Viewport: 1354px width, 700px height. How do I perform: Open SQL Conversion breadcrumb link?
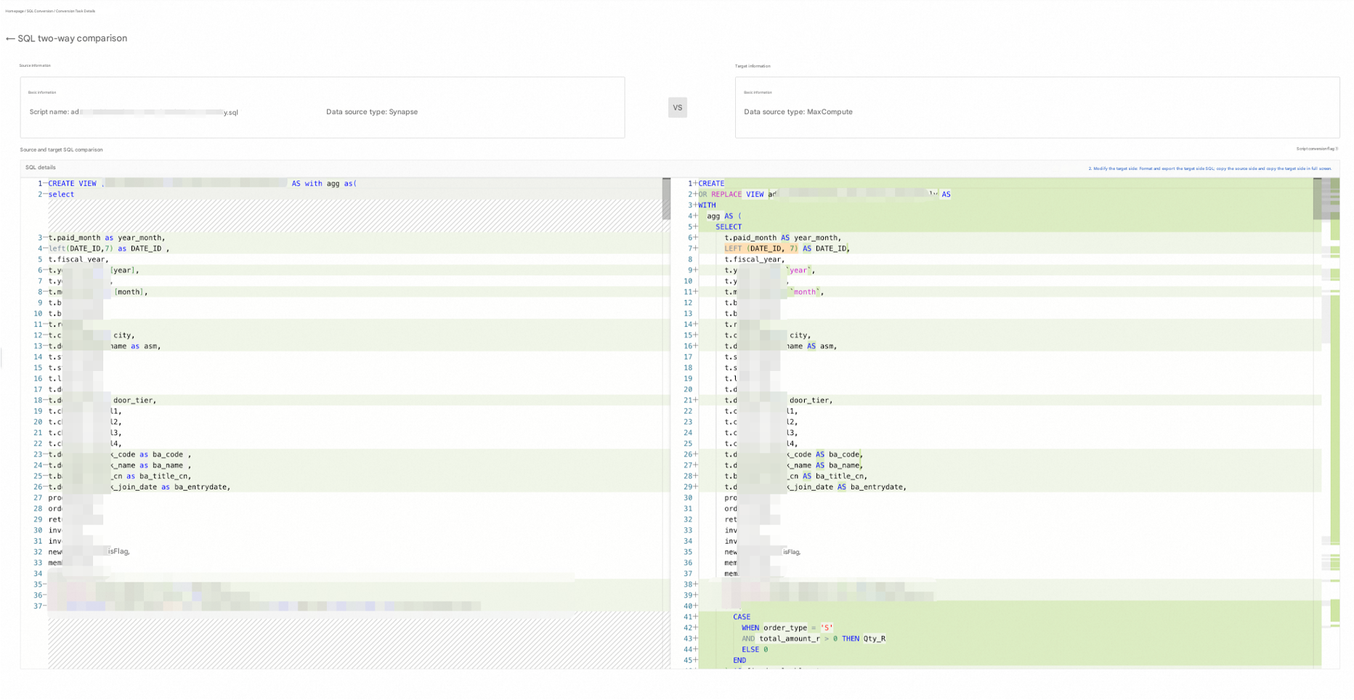pyautogui.click(x=40, y=11)
